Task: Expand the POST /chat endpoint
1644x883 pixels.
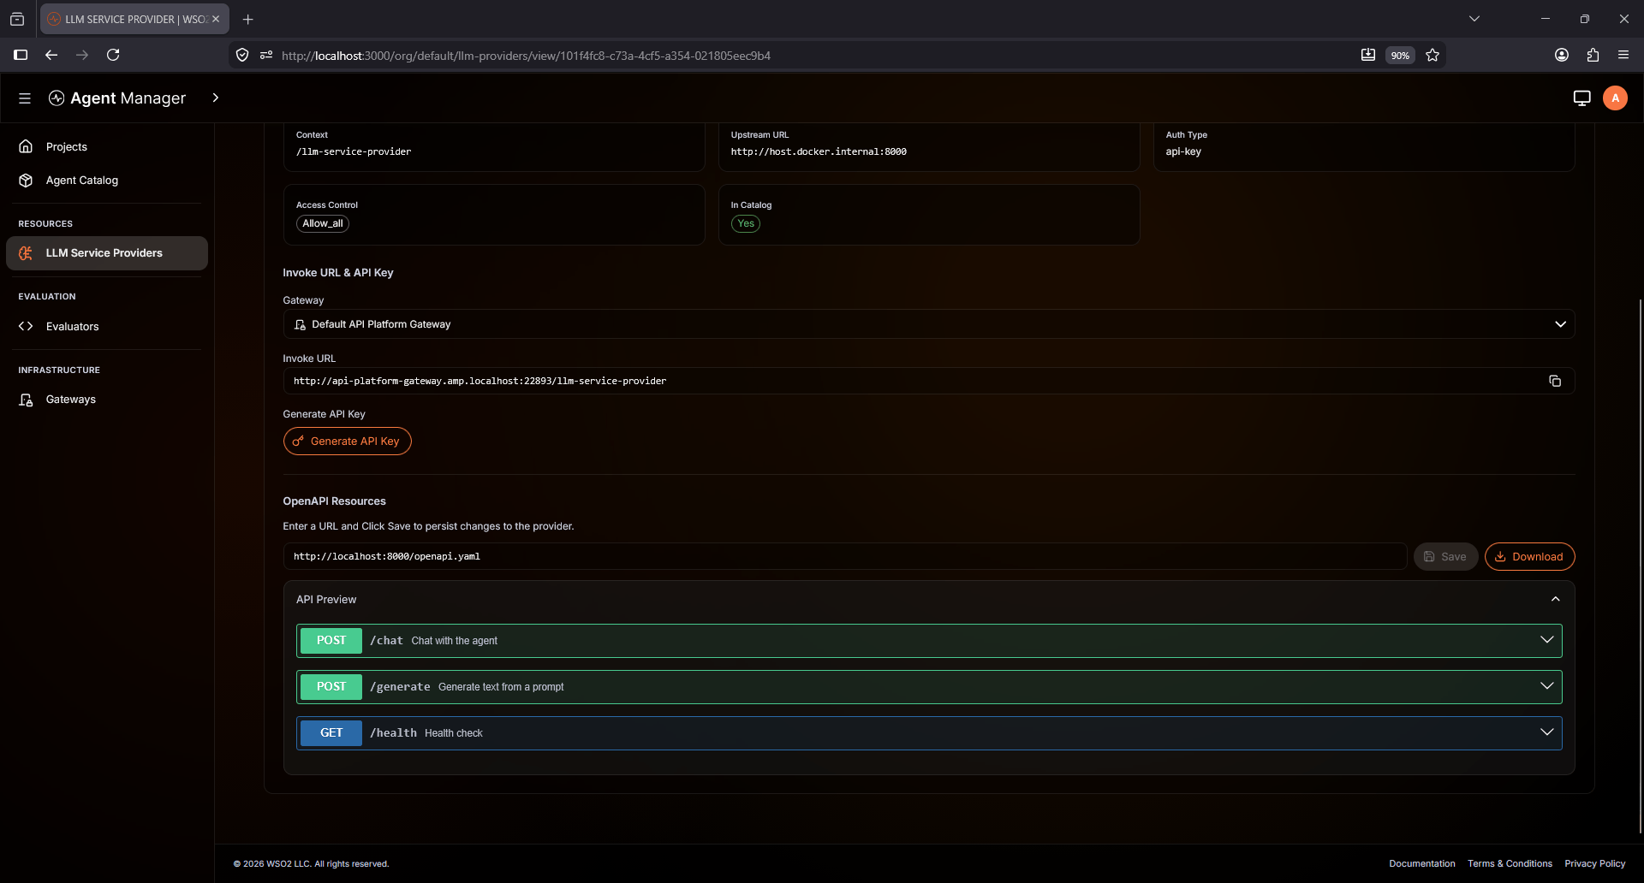Action: [x=929, y=641]
